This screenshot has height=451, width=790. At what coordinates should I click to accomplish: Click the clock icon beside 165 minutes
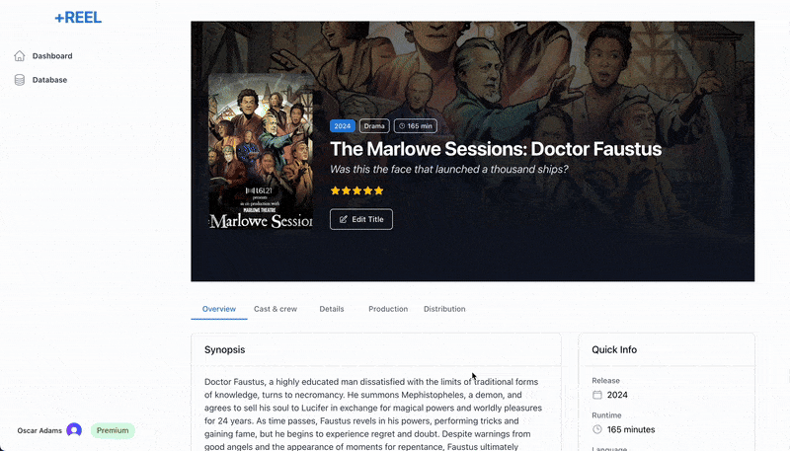click(597, 429)
